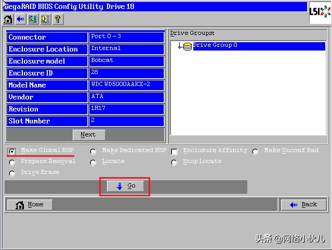
Task: Click the Drive Group 0 disk icon
Action: pos(187,46)
